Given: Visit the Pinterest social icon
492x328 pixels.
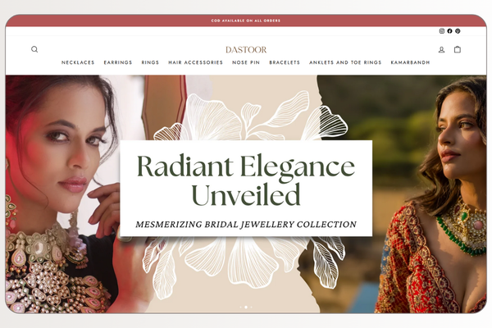Looking at the screenshot, I should 458,31.
